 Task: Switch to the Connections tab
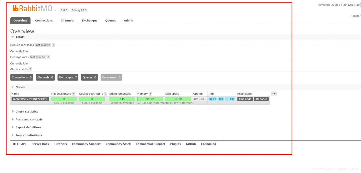click(x=44, y=21)
